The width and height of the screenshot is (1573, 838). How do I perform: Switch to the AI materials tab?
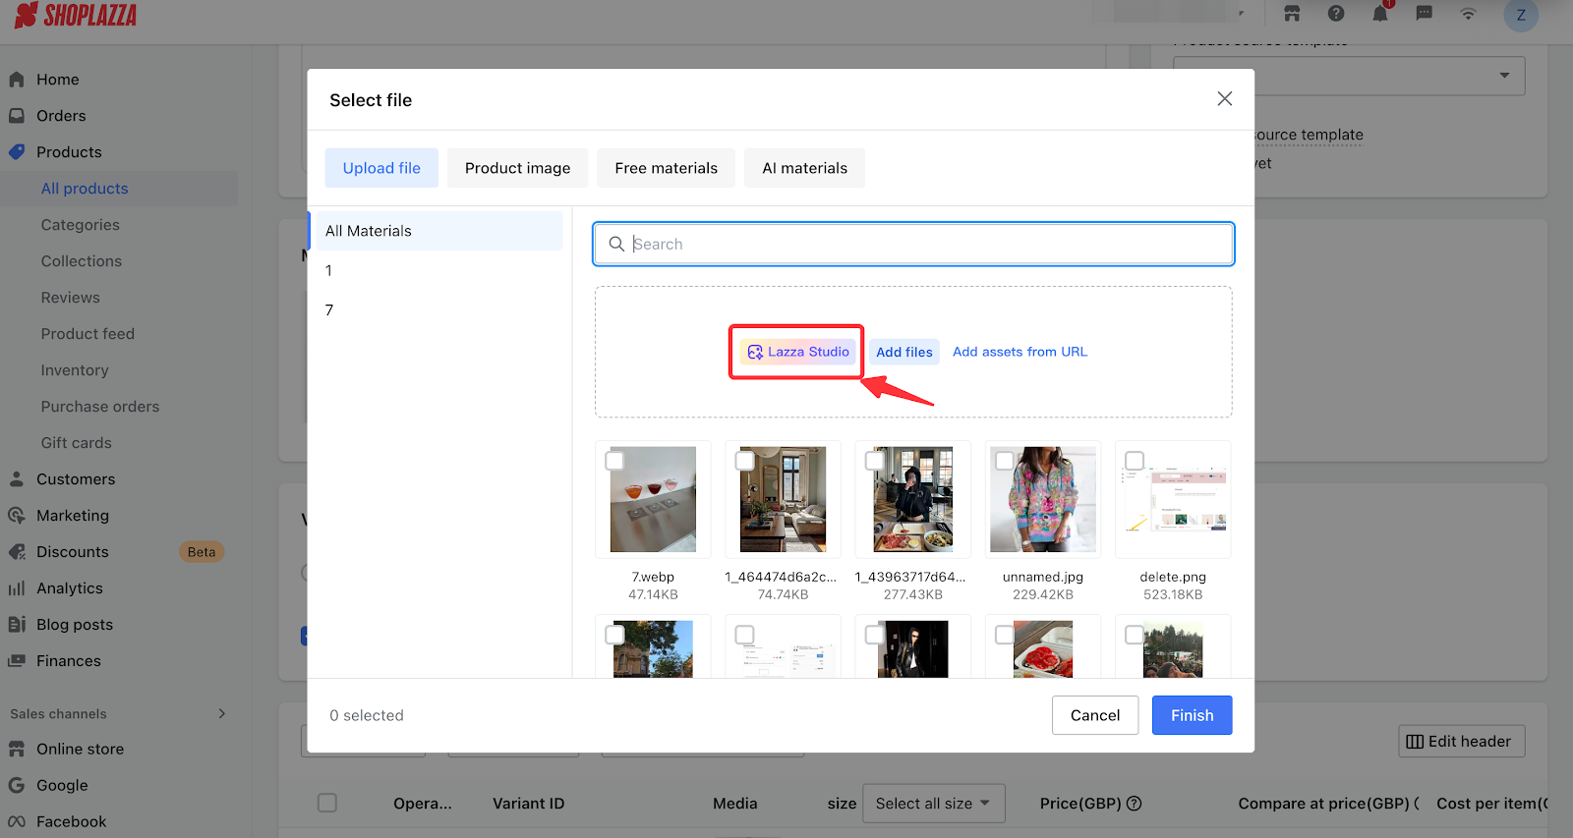click(x=804, y=168)
